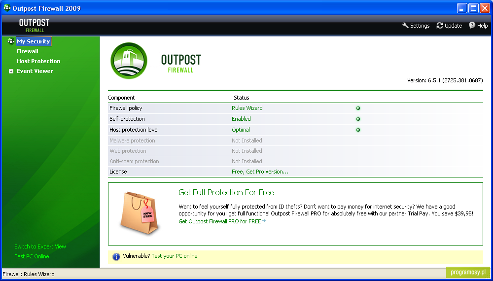Open the Settings menu
This screenshot has width=493, height=281.
(420, 26)
